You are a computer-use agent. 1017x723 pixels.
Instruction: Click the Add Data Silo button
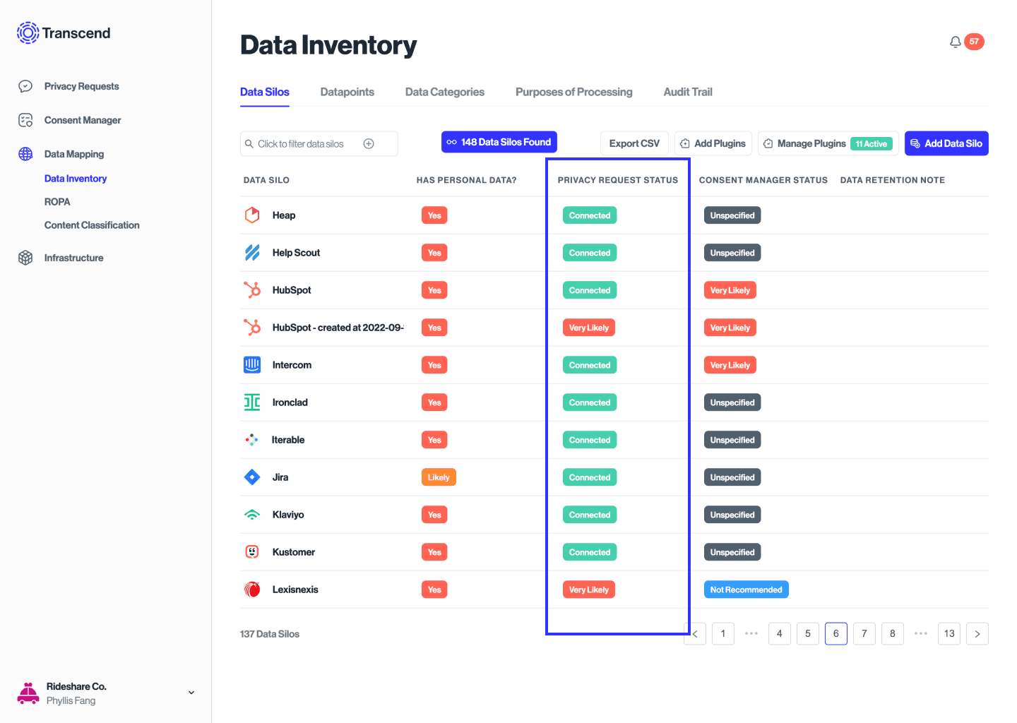pos(946,143)
